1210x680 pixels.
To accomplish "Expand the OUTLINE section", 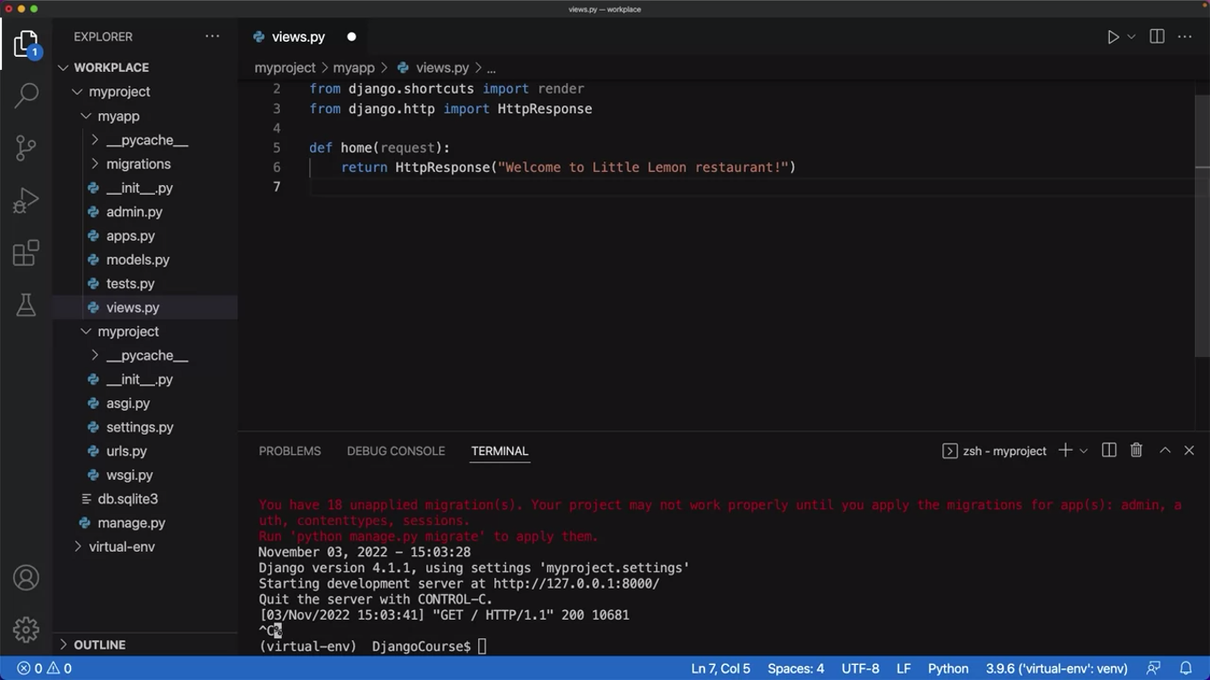I will point(99,645).
